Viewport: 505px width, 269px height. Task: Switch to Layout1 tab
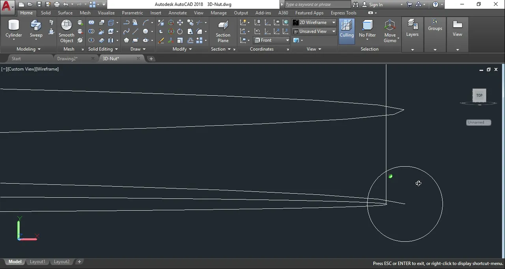(x=37, y=262)
